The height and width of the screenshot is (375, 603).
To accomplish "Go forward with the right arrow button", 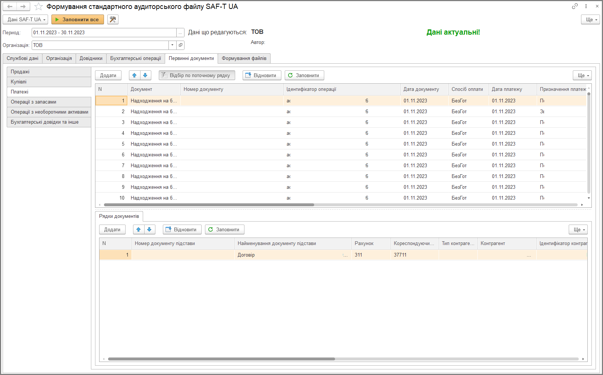I will tap(23, 6).
